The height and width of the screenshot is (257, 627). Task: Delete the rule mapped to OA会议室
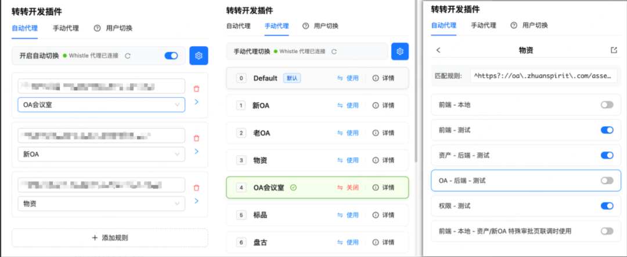pos(196,89)
